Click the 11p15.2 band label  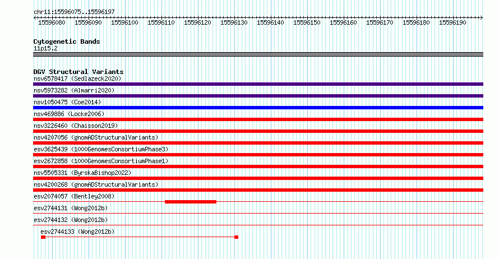click(45, 48)
